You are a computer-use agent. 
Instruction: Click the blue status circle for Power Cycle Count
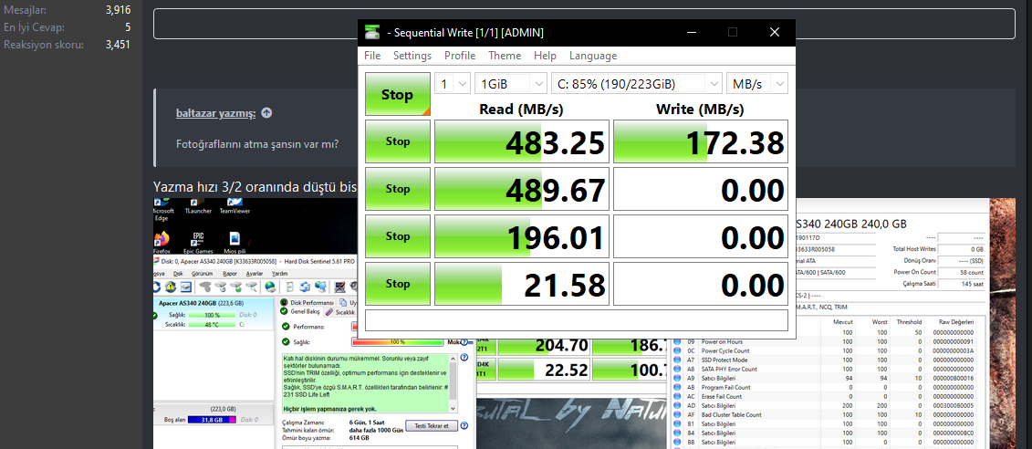677,351
